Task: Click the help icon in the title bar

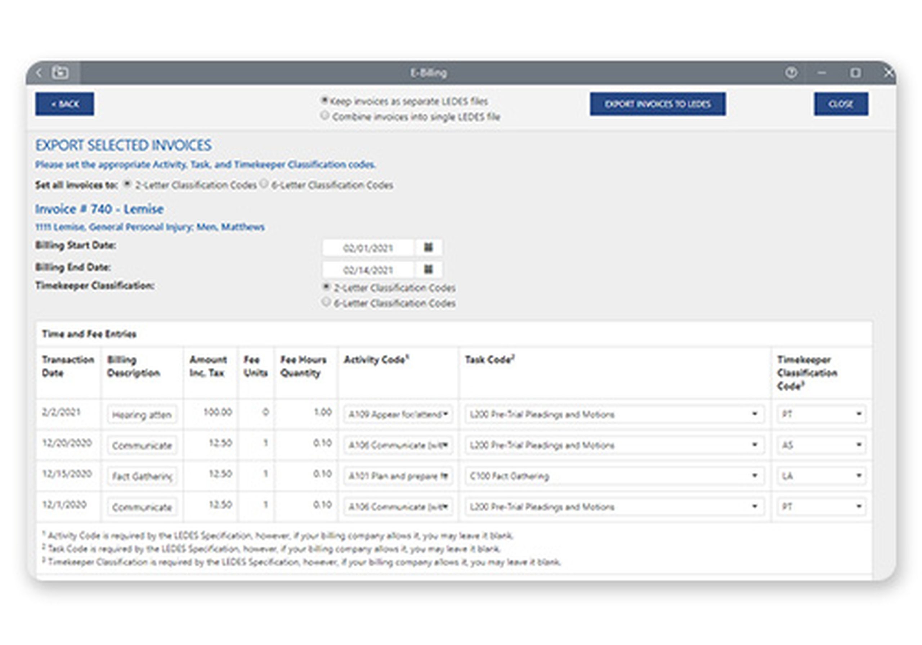Action: [x=792, y=73]
